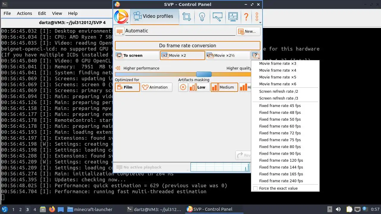Open the film strip editing tab
The image size is (381, 214).
pyautogui.click(x=217, y=17)
